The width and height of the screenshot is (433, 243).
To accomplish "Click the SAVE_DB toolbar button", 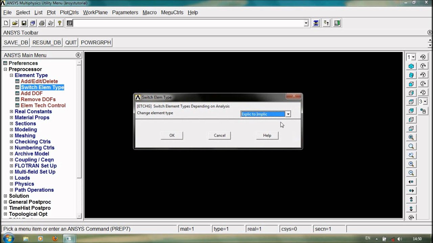I will pyautogui.click(x=16, y=43).
